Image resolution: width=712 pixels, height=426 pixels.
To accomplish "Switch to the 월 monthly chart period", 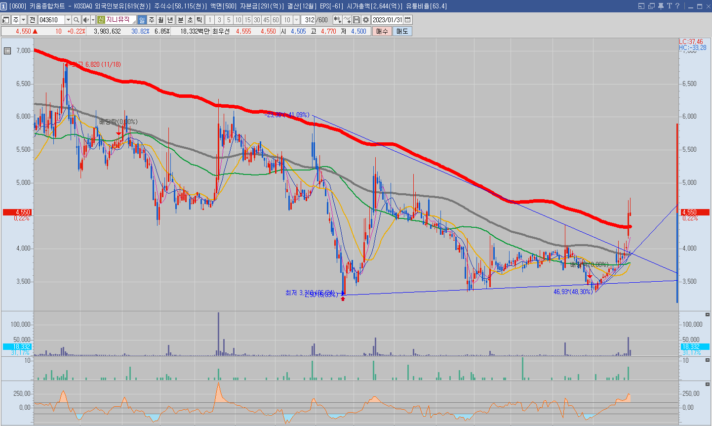I will tap(161, 20).
